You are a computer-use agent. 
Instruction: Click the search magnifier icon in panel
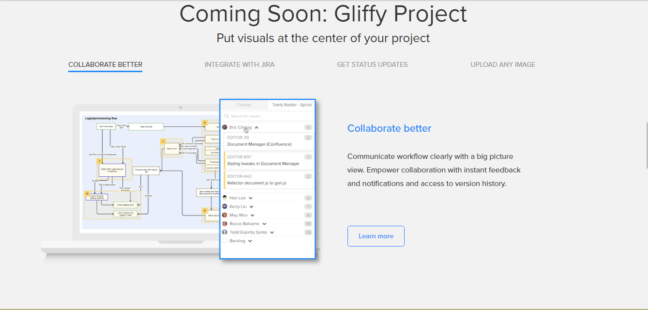[x=226, y=116]
